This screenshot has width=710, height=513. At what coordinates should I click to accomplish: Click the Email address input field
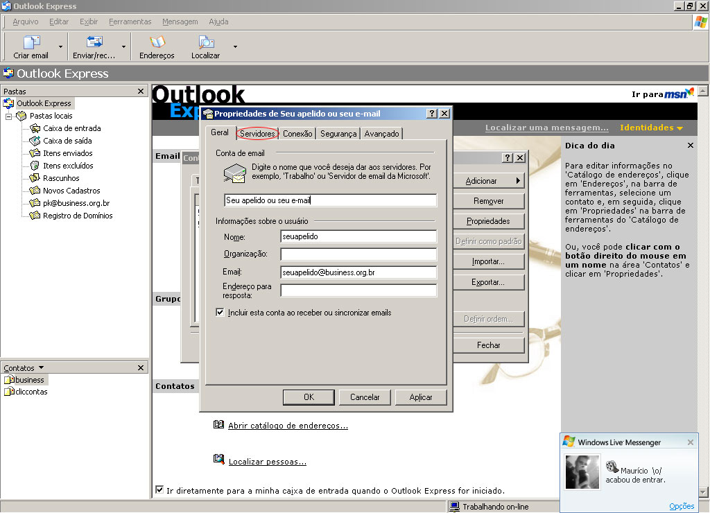click(x=358, y=272)
